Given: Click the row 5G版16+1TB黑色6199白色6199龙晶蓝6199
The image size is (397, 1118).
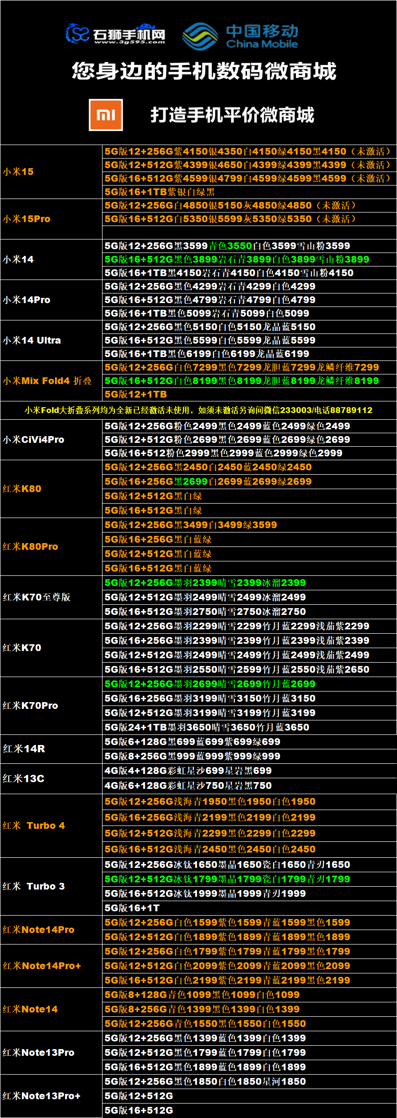Looking at the screenshot, I should (249, 354).
